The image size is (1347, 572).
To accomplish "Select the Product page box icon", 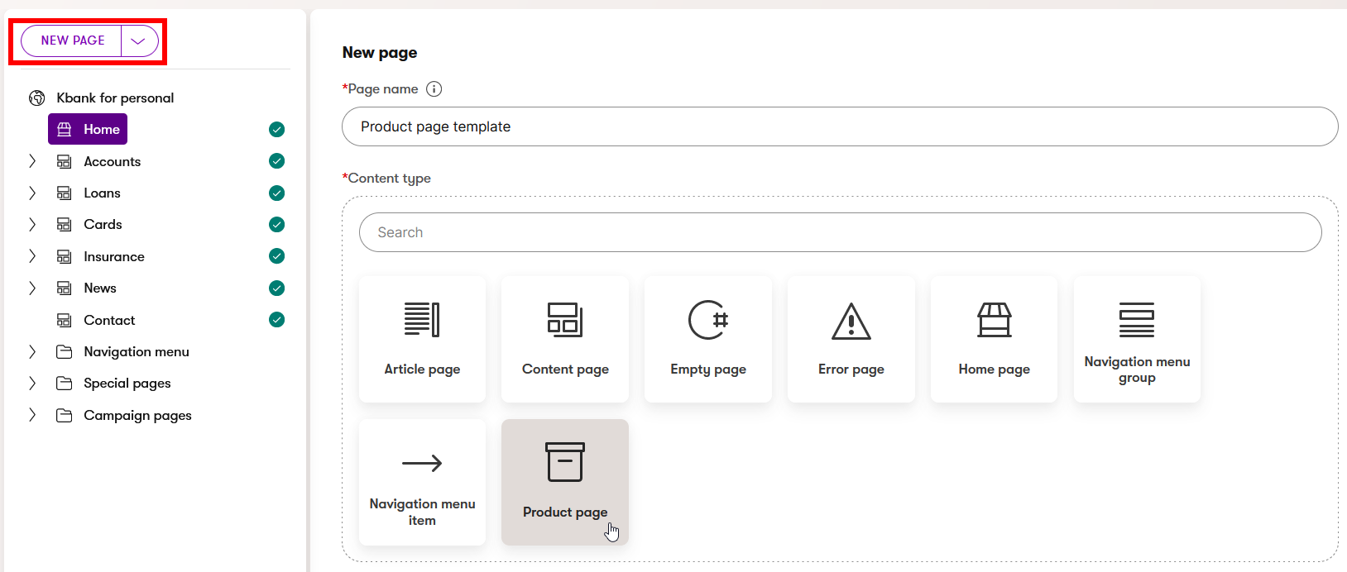I will point(565,462).
